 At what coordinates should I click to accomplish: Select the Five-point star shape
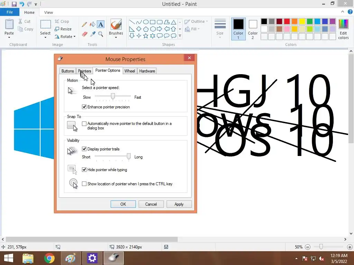pos(146,36)
